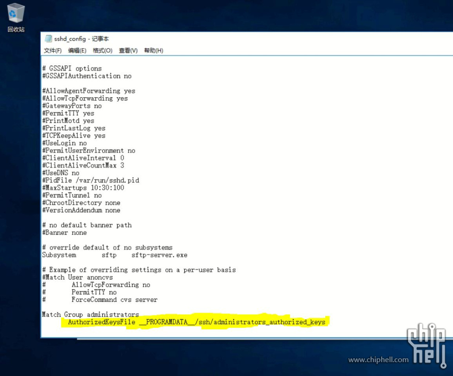Click the Notepad icon in the title bar
Image resolution: width=453 pixels, height=376 pixels.
click(48, 39)
